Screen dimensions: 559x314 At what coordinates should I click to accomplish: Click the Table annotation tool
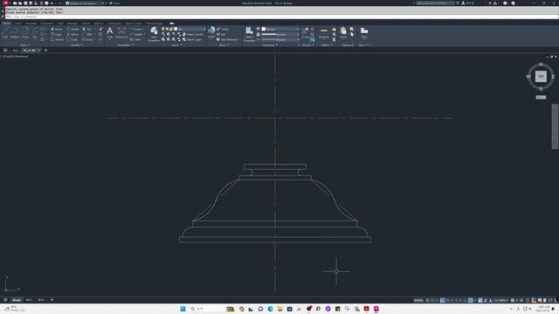(136, 39)
